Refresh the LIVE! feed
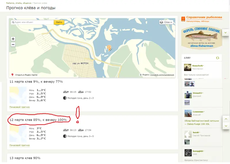Viewport: 230px width, 164px height. (218, 58)
